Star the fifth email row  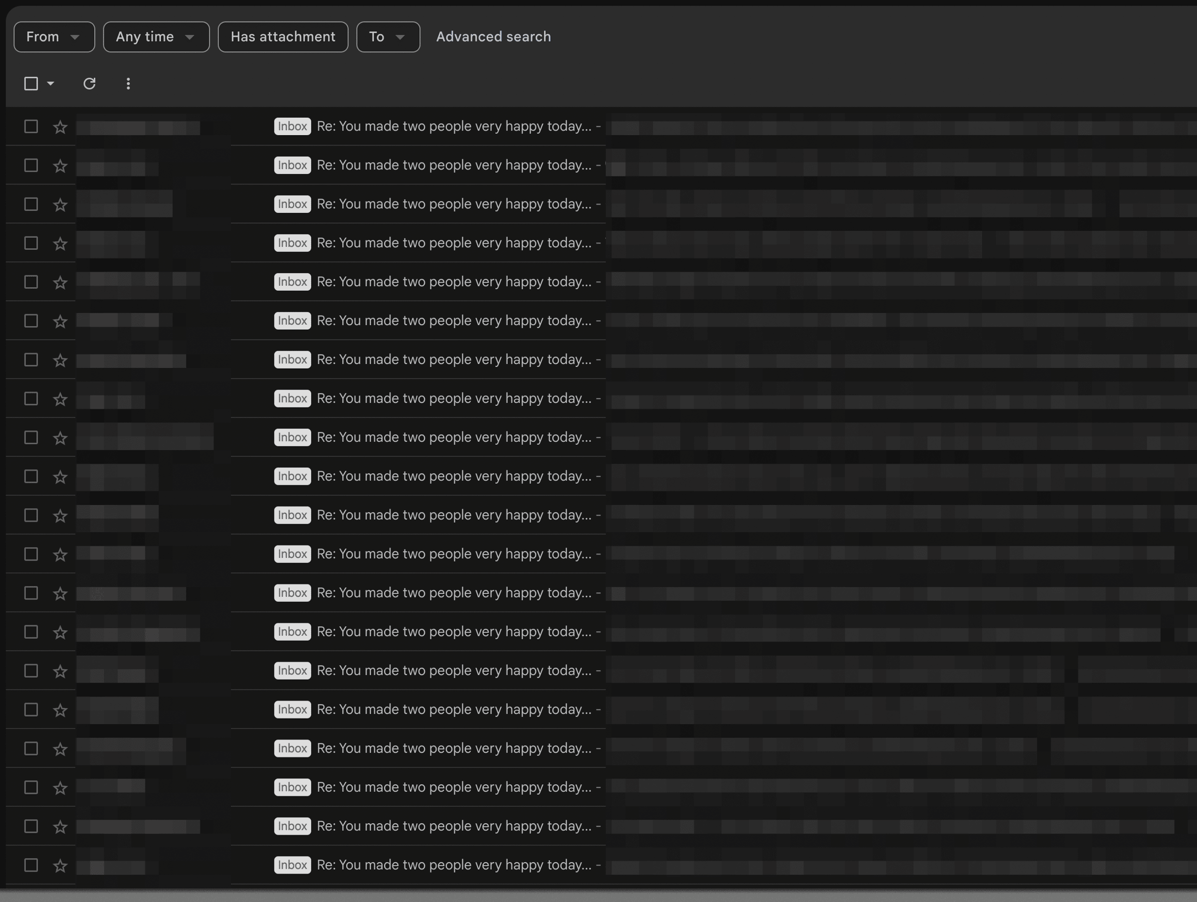coord(60,282)
